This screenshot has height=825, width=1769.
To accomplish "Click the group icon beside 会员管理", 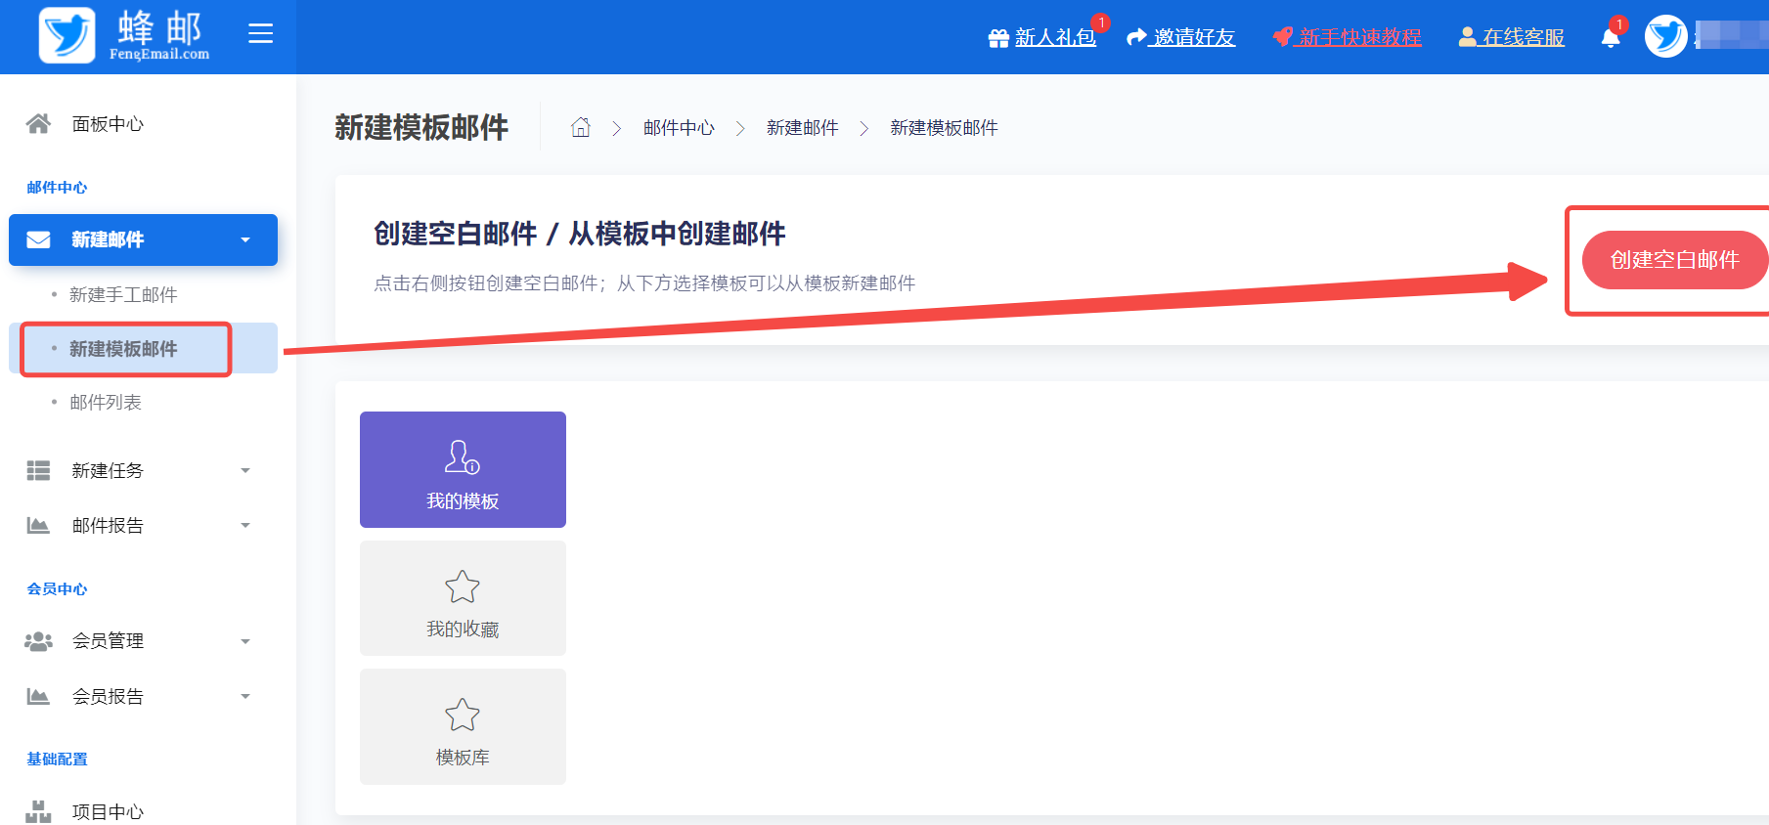I will point(38,641).
